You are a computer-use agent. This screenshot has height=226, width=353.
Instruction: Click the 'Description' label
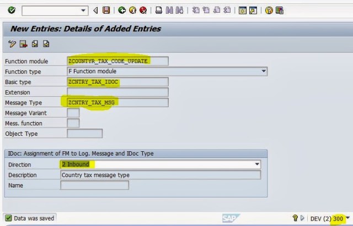coord(22,175)
